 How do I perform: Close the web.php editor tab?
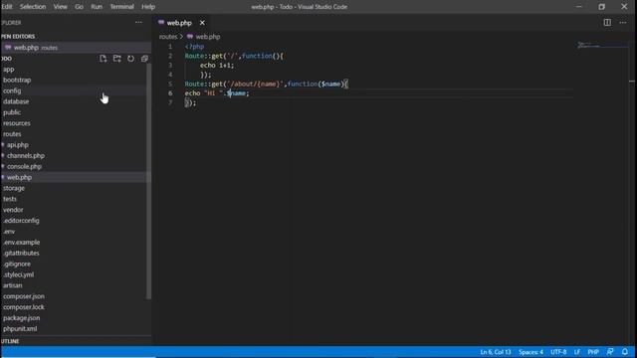(x=202, y=23)
